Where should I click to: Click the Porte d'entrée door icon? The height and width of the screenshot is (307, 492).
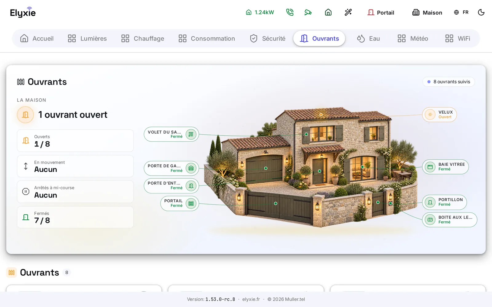click(x=191, y=186)
